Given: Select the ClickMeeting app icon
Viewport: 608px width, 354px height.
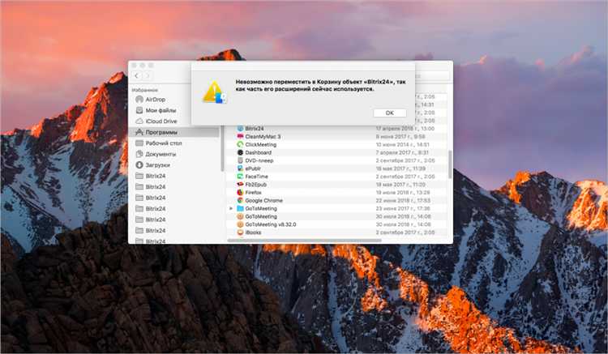Looking at the screenshot, I should [x=240, y=144].
